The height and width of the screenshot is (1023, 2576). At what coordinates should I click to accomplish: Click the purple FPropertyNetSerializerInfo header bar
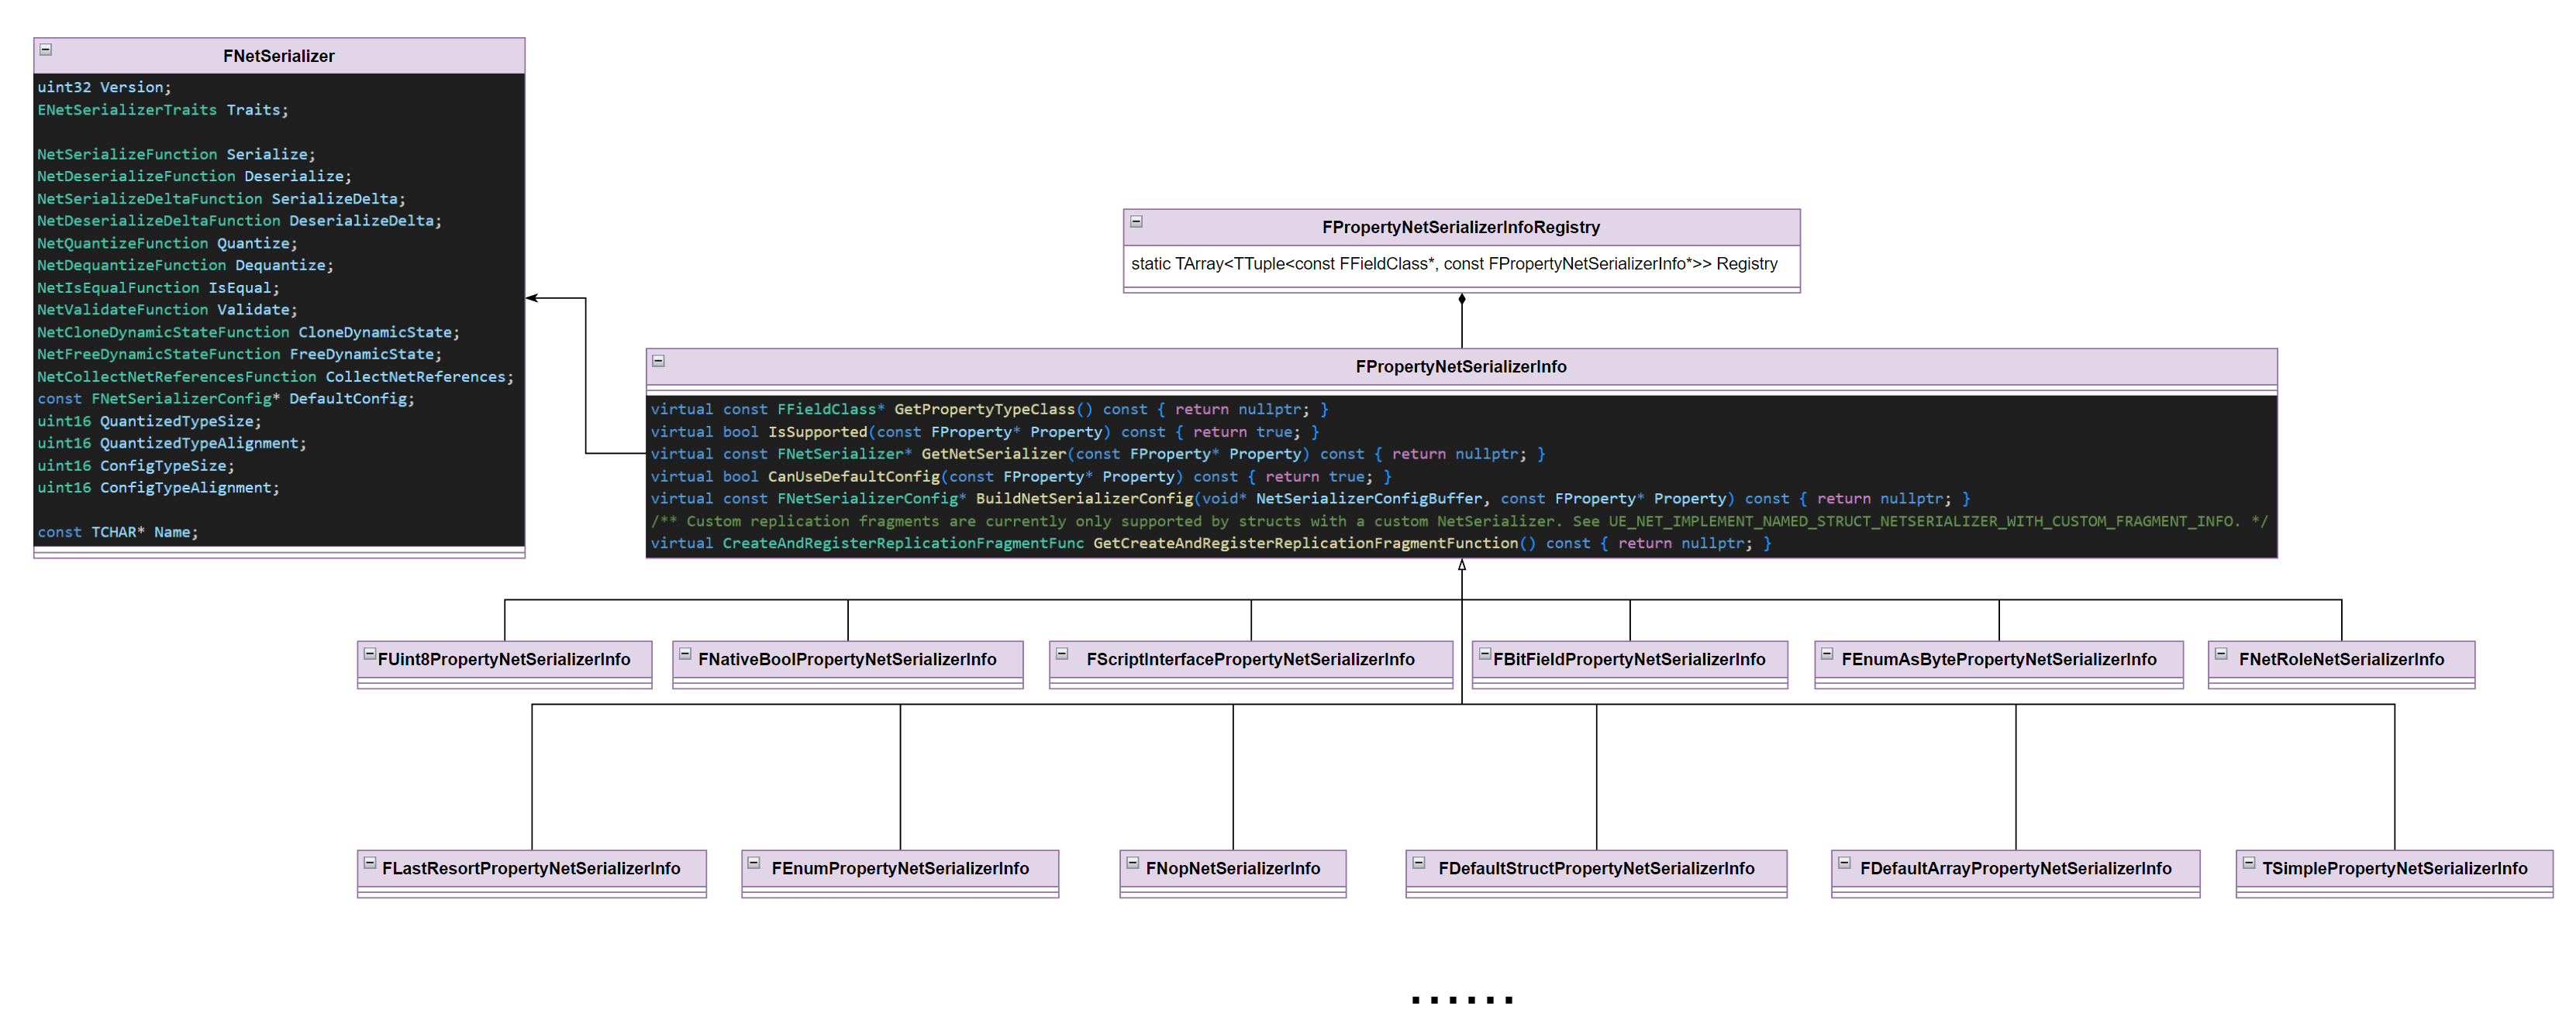click(x=1460, y=366)
